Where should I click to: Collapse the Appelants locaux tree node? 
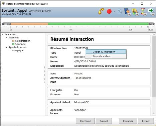[7, 47]
